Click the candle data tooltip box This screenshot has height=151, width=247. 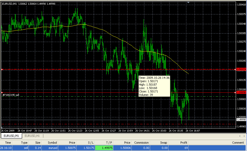[154, 86]
